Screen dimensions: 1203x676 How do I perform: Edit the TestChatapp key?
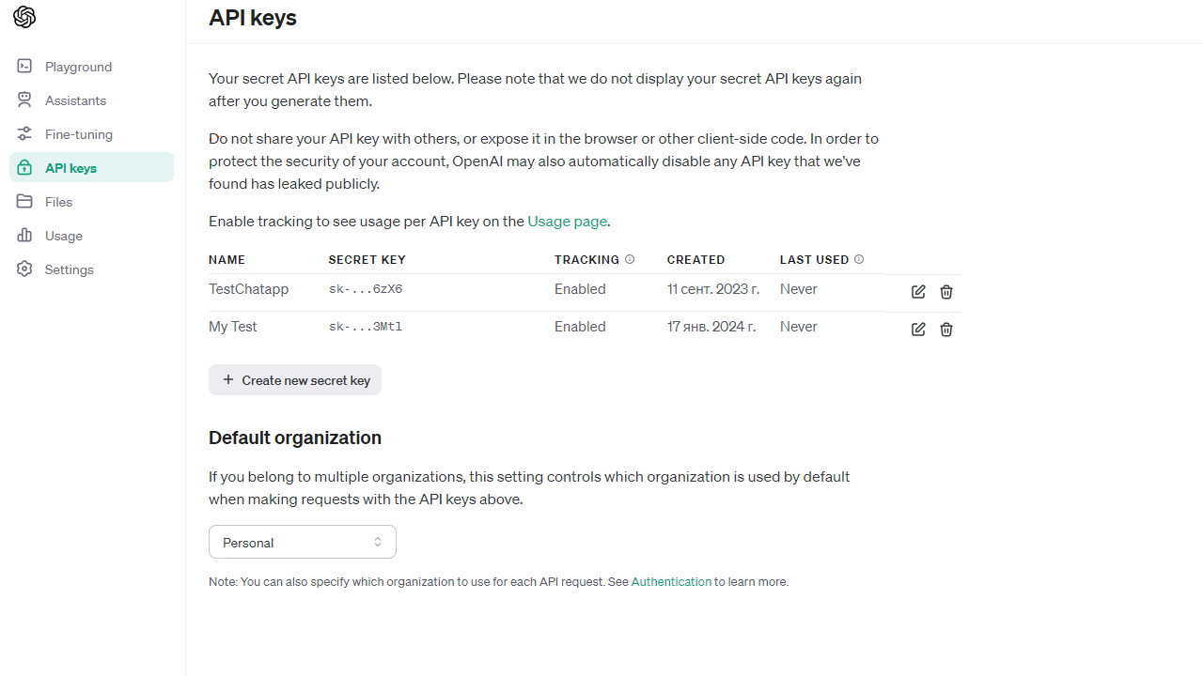(x=918, y=292)
